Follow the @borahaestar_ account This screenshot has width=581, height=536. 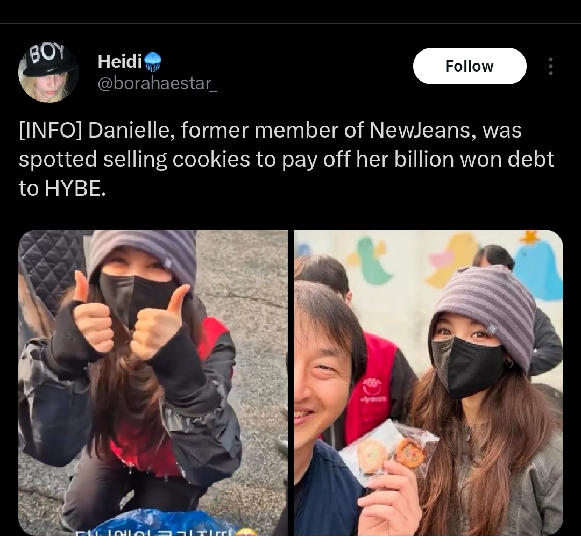click(470, 66)
